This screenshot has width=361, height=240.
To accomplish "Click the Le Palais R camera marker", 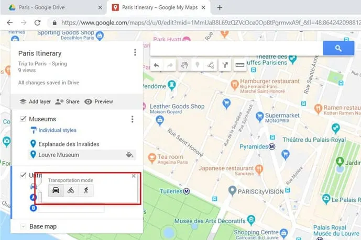I will point(326,199).
